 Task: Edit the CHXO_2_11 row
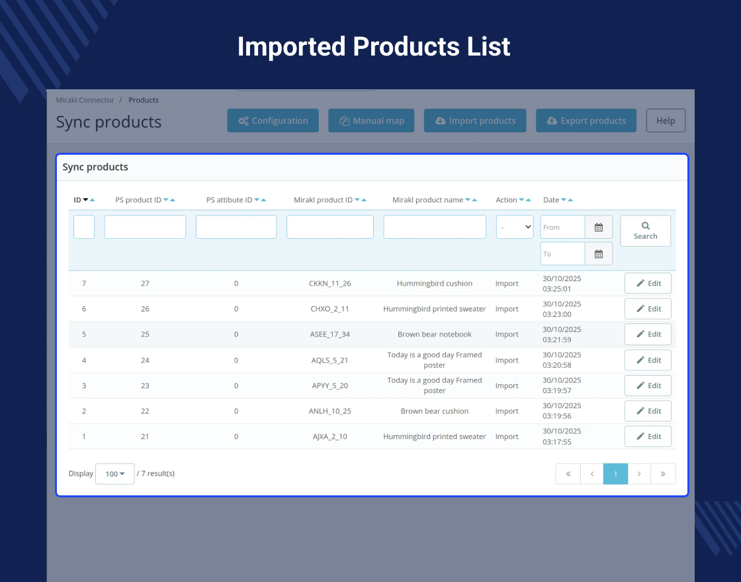[648, 309]
